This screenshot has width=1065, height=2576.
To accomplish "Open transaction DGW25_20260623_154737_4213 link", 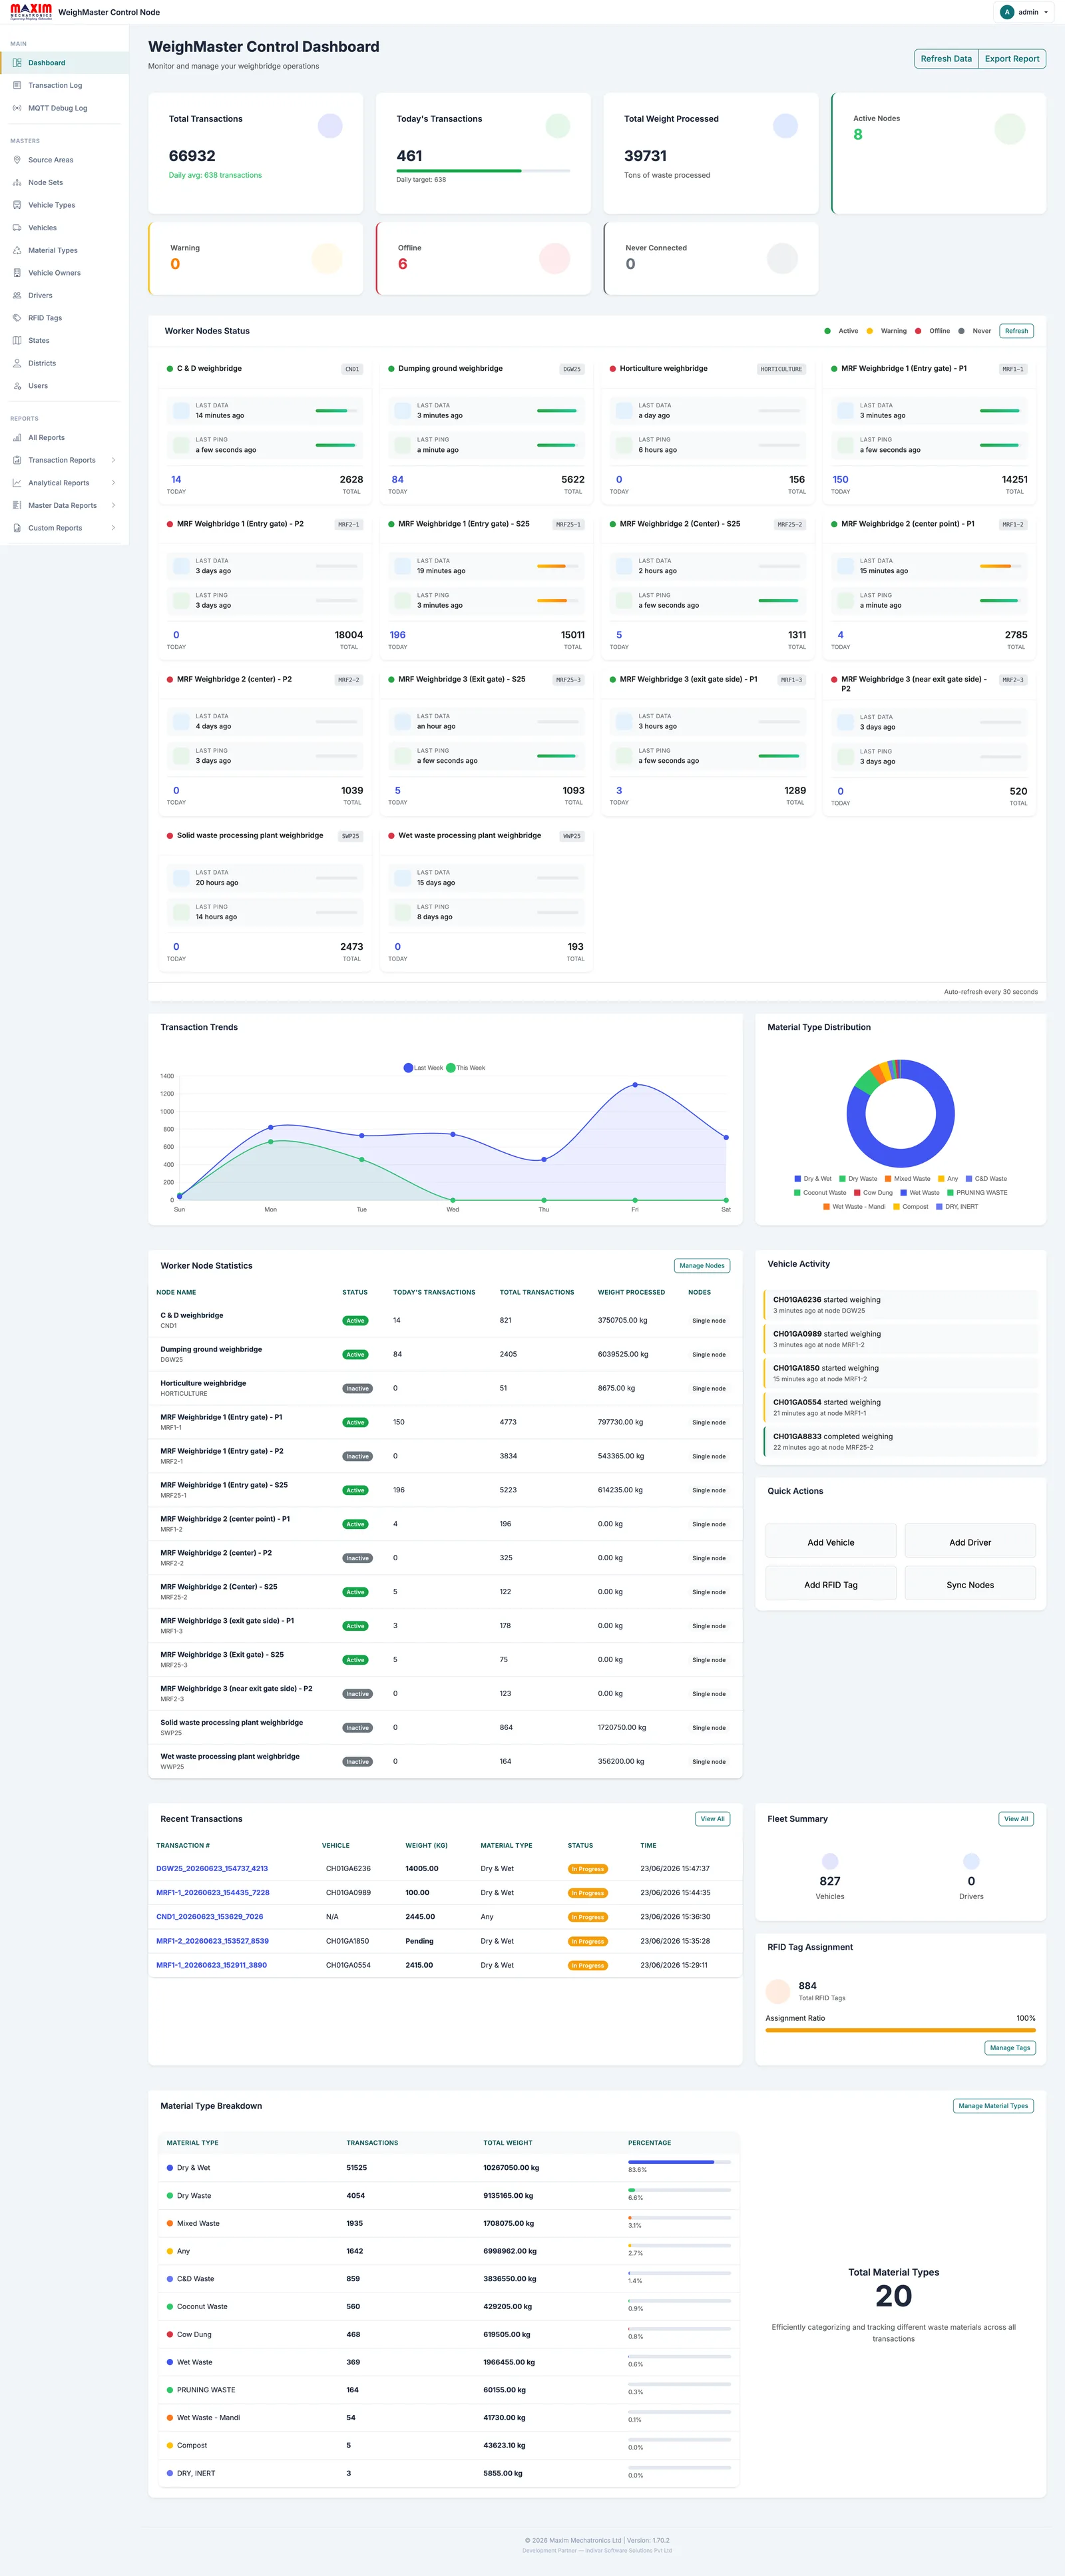I will click(212, 1868).
